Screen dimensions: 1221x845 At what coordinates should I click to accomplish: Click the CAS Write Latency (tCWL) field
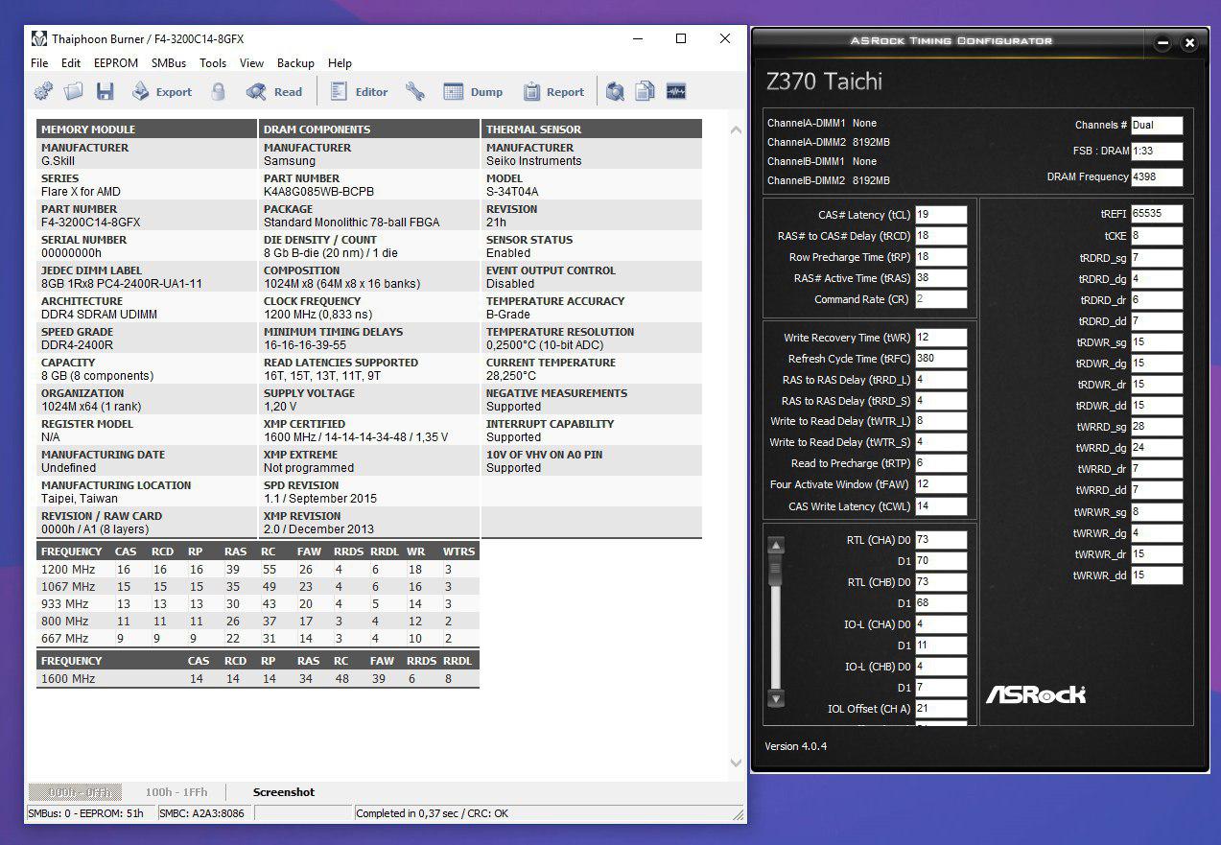click(x=941, y=506)
